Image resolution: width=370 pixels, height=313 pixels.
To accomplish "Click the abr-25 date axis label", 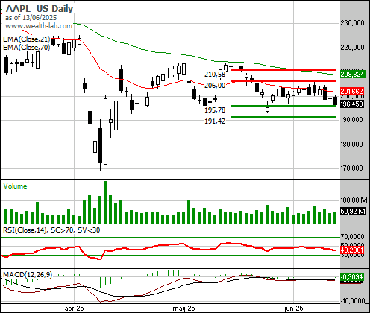I will point(74,309).
